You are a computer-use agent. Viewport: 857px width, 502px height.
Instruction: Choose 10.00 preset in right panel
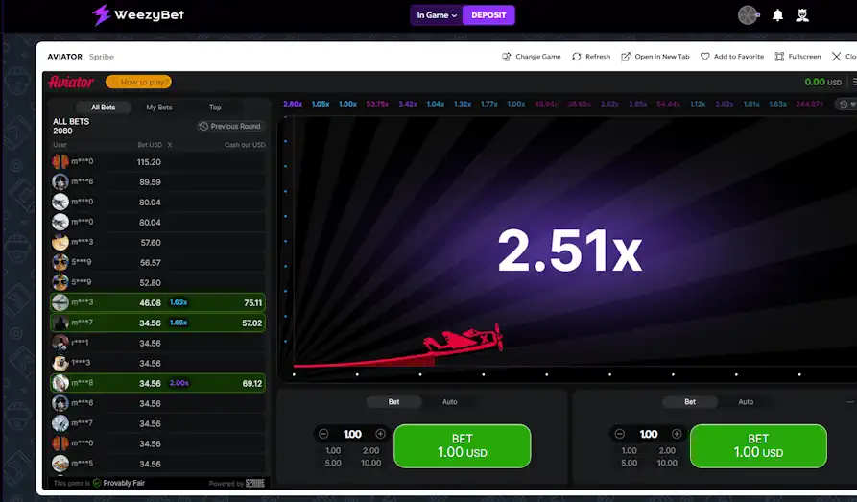[x=667, y=463]
